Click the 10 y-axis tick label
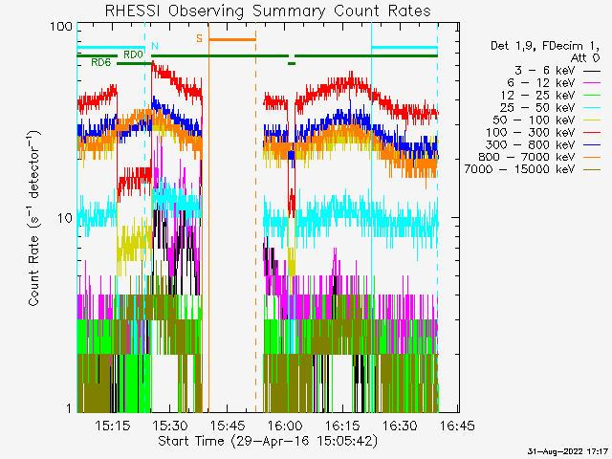612x459 pixels. 65,218
